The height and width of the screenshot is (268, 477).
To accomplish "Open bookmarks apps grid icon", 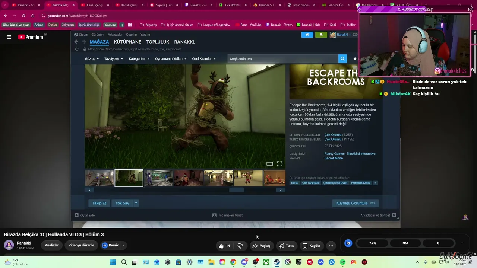I will 130,25.
